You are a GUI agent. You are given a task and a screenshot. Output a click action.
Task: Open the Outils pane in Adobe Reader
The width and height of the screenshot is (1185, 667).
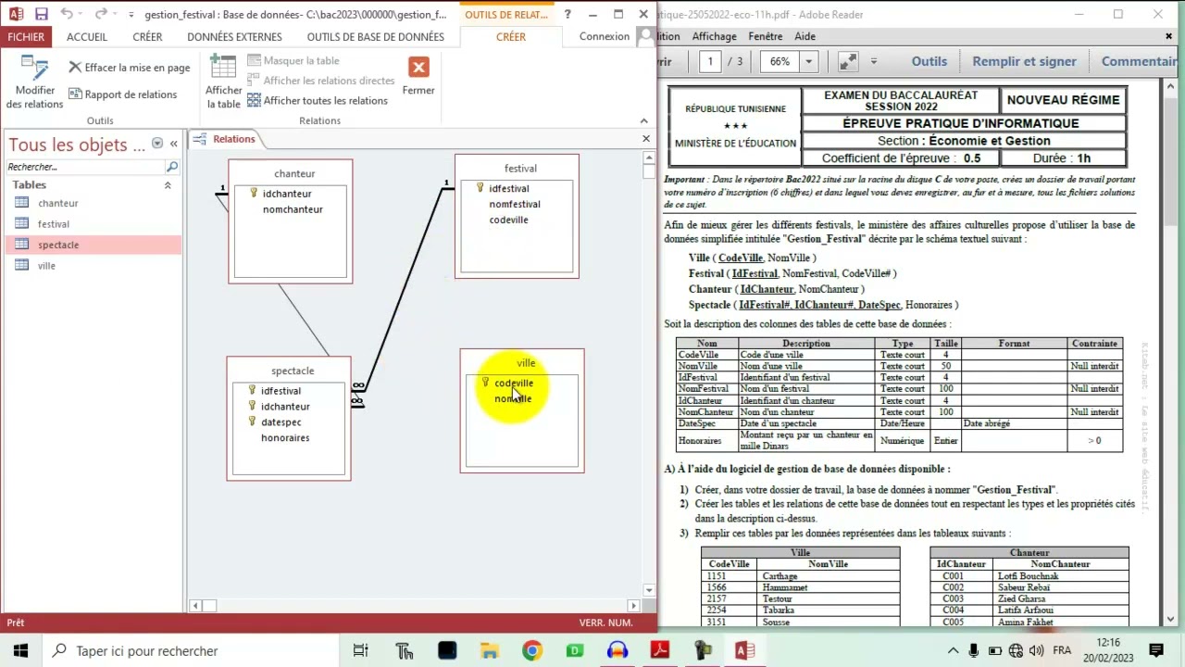point(929,61)
